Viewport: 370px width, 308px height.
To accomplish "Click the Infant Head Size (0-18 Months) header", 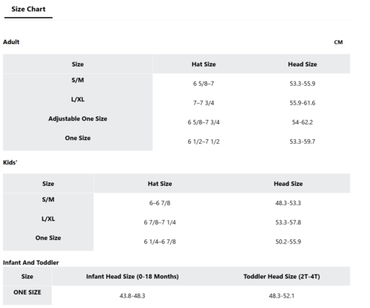I will tap(132, 277).
